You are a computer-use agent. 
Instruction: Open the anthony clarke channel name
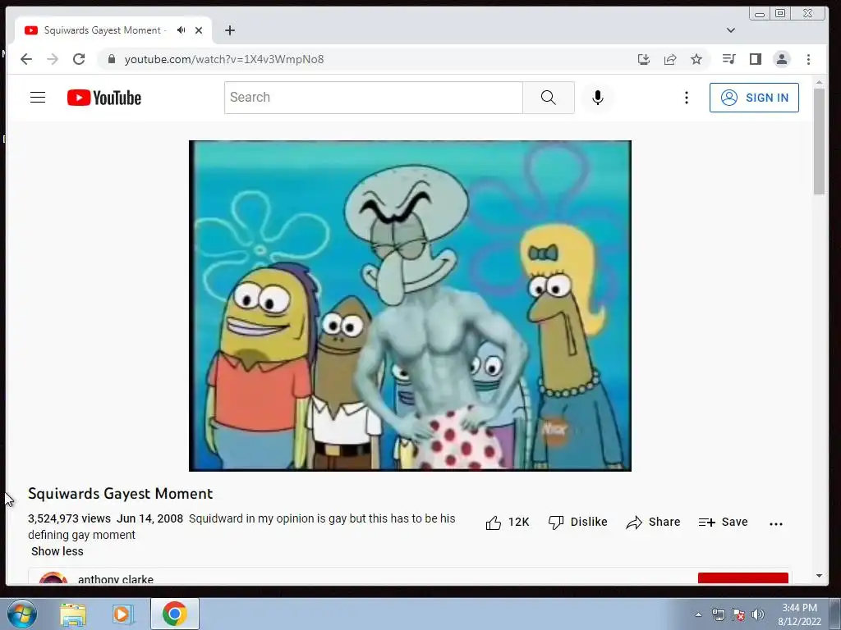[x=115, y=579]
